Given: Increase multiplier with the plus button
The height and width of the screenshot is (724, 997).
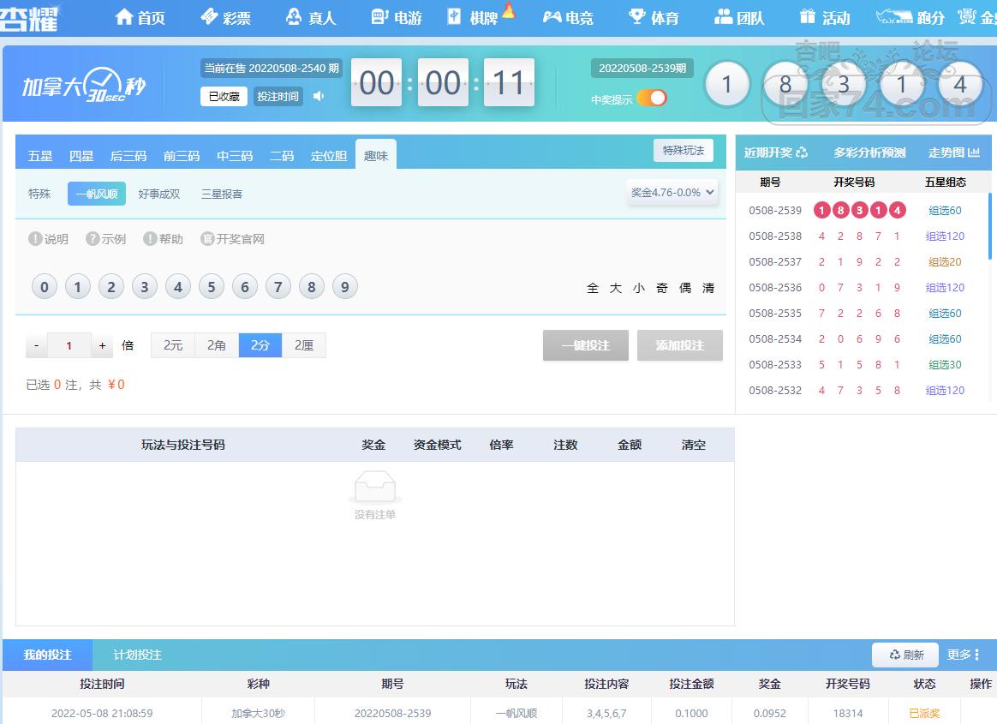Looking at the screenshot, I should click(x=103, y=345).
